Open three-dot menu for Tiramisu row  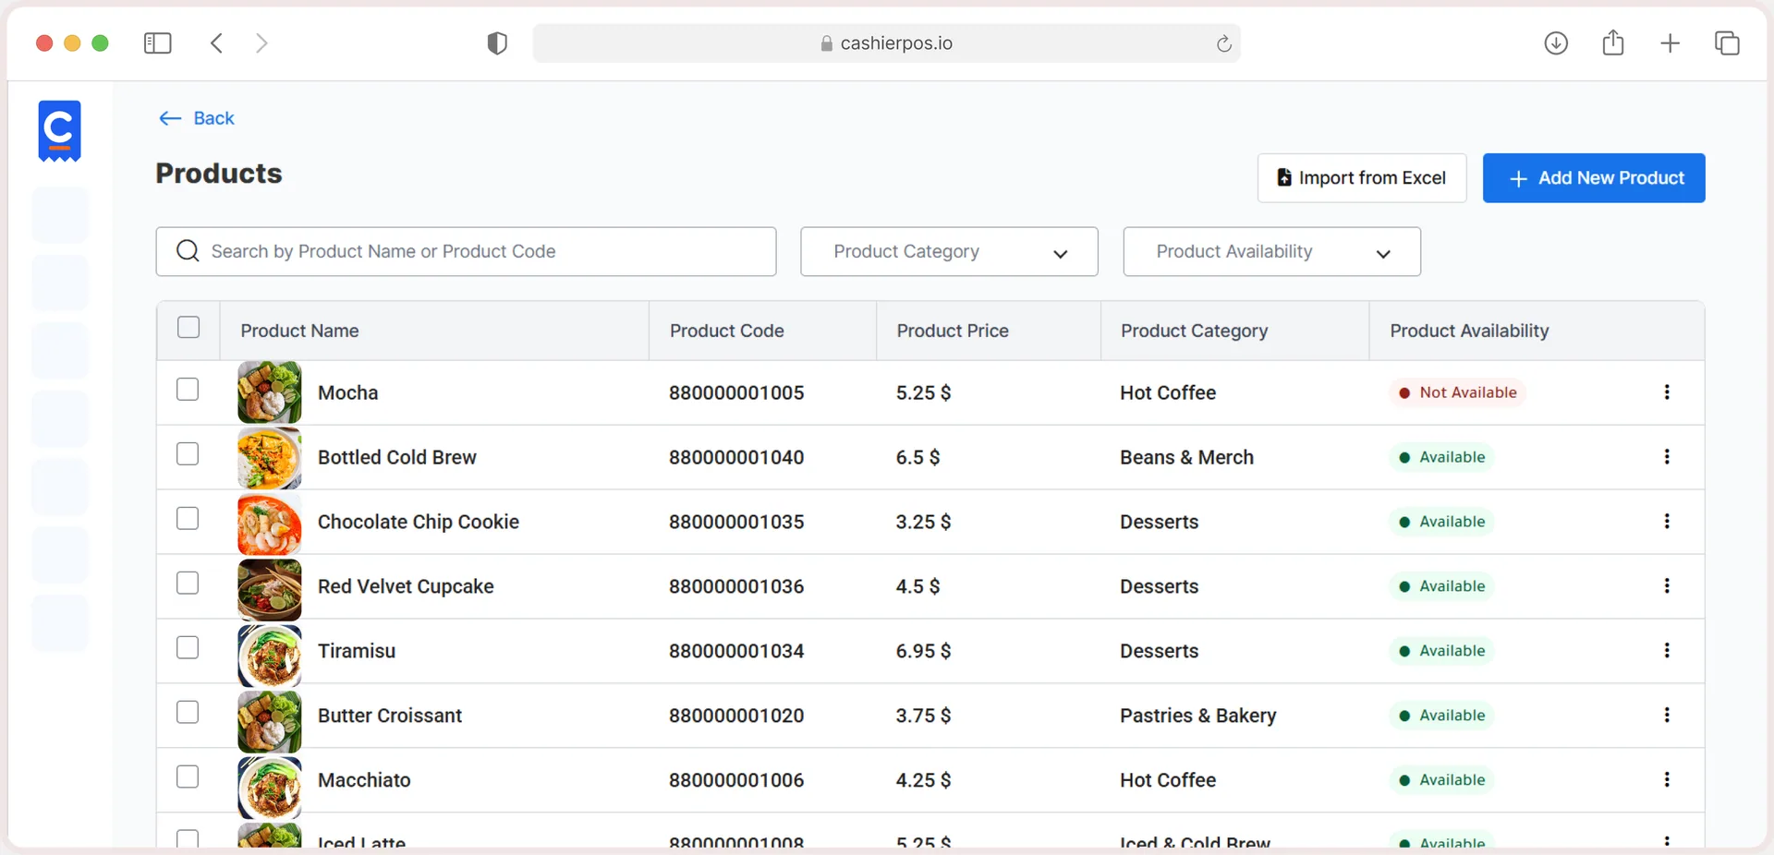coord(1667,651)
